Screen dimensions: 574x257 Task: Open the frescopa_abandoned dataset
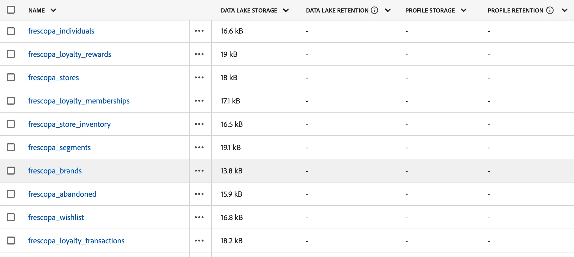[x=62, y=194]
